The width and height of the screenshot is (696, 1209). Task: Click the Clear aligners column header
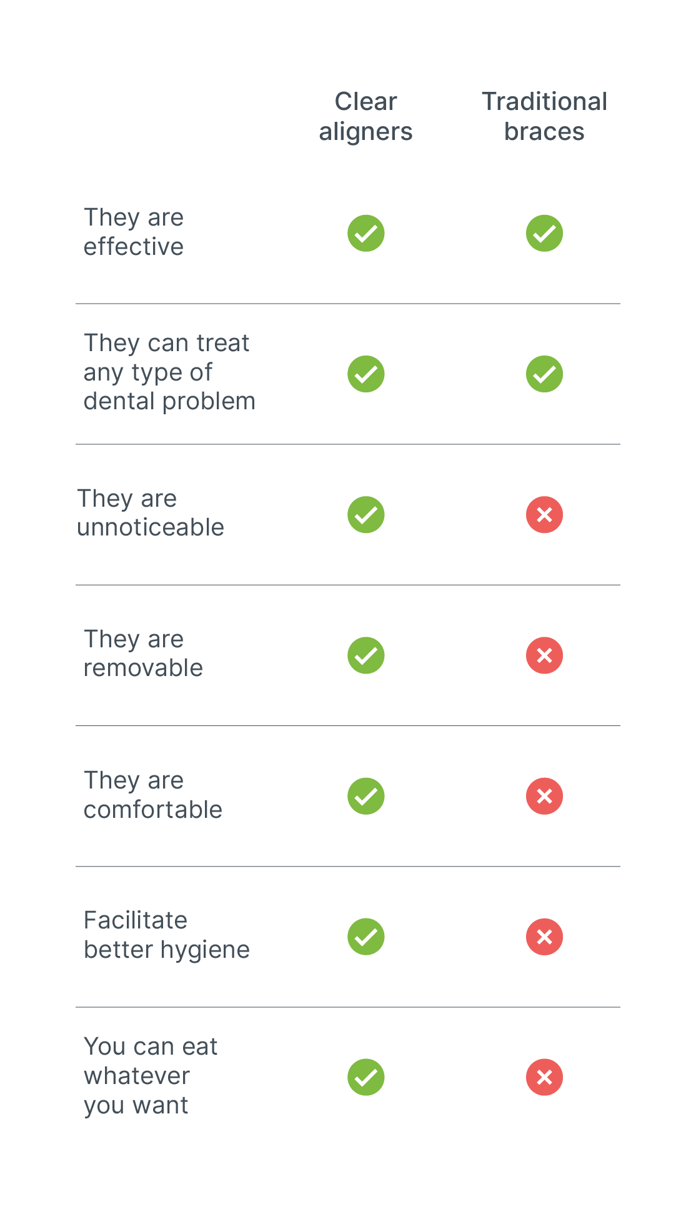pyautogui.click(x=365, y=116)
